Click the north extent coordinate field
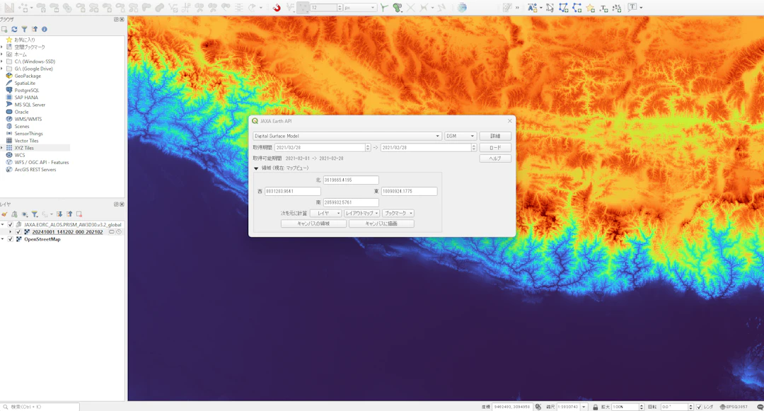Screen dimensions: 764x411 [x=351, y=180]
